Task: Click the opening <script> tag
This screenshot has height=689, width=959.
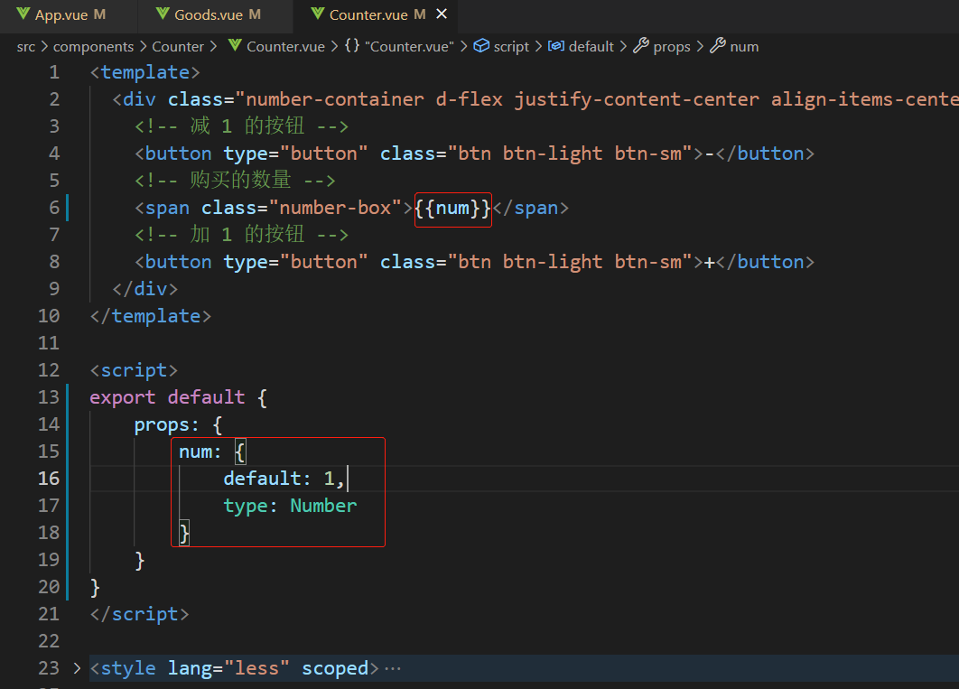Action: coord(134,371)
